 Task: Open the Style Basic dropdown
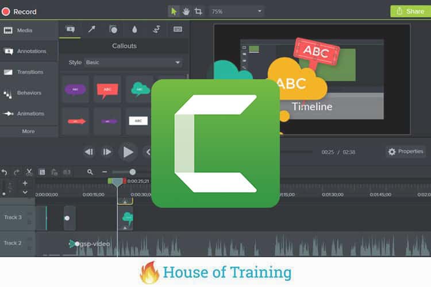[x=133, y=63]
